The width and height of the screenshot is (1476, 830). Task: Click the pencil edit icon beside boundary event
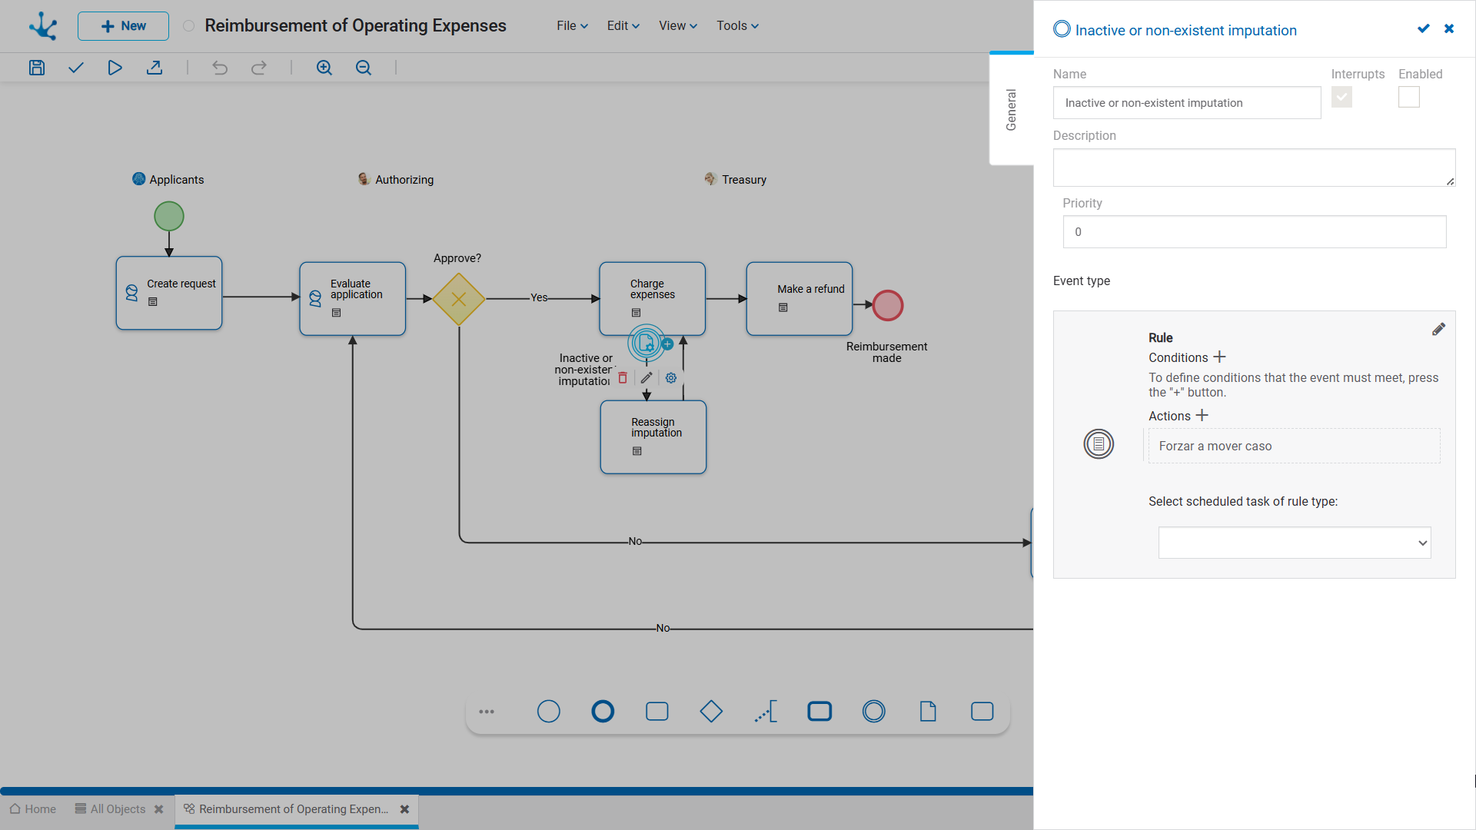click(647, 377)
